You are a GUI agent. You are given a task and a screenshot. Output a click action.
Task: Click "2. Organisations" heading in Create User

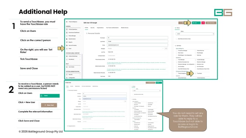tap(71, 126)
